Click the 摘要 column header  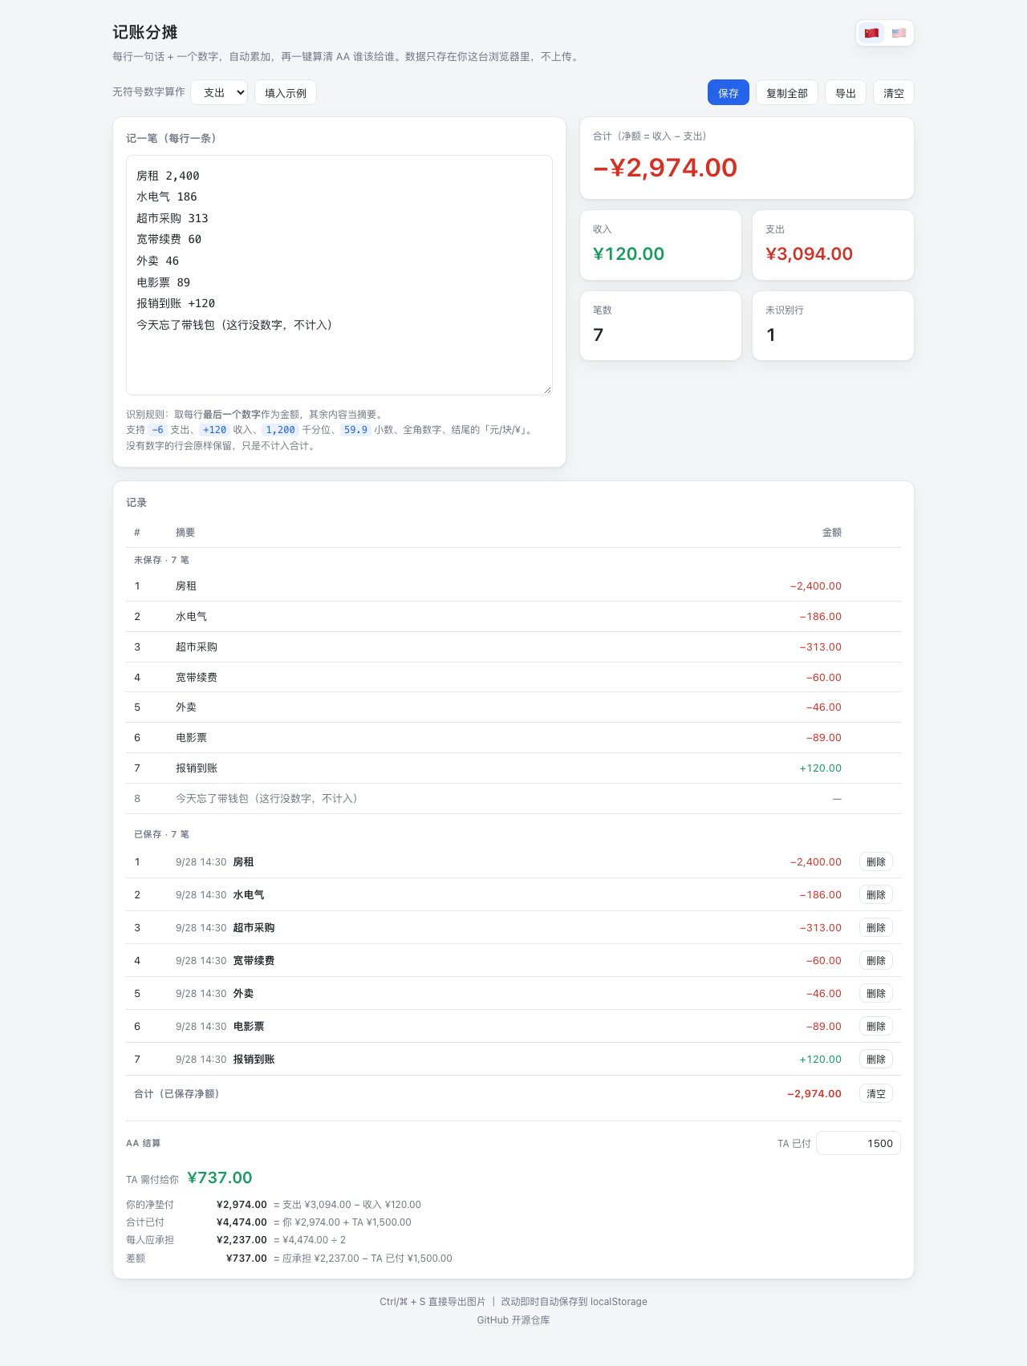185,533
